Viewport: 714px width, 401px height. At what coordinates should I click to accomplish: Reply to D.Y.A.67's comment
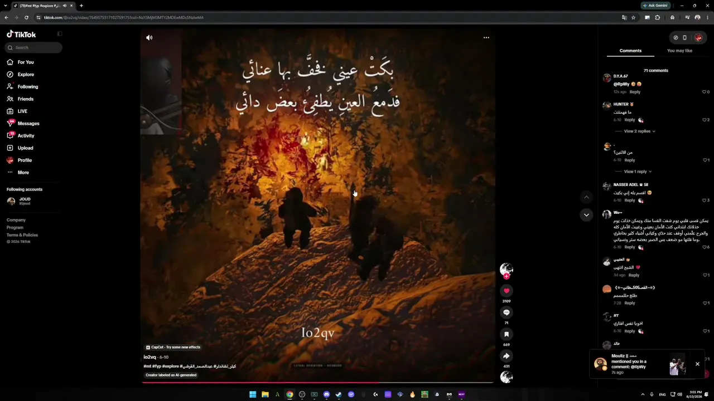point(635,92)
